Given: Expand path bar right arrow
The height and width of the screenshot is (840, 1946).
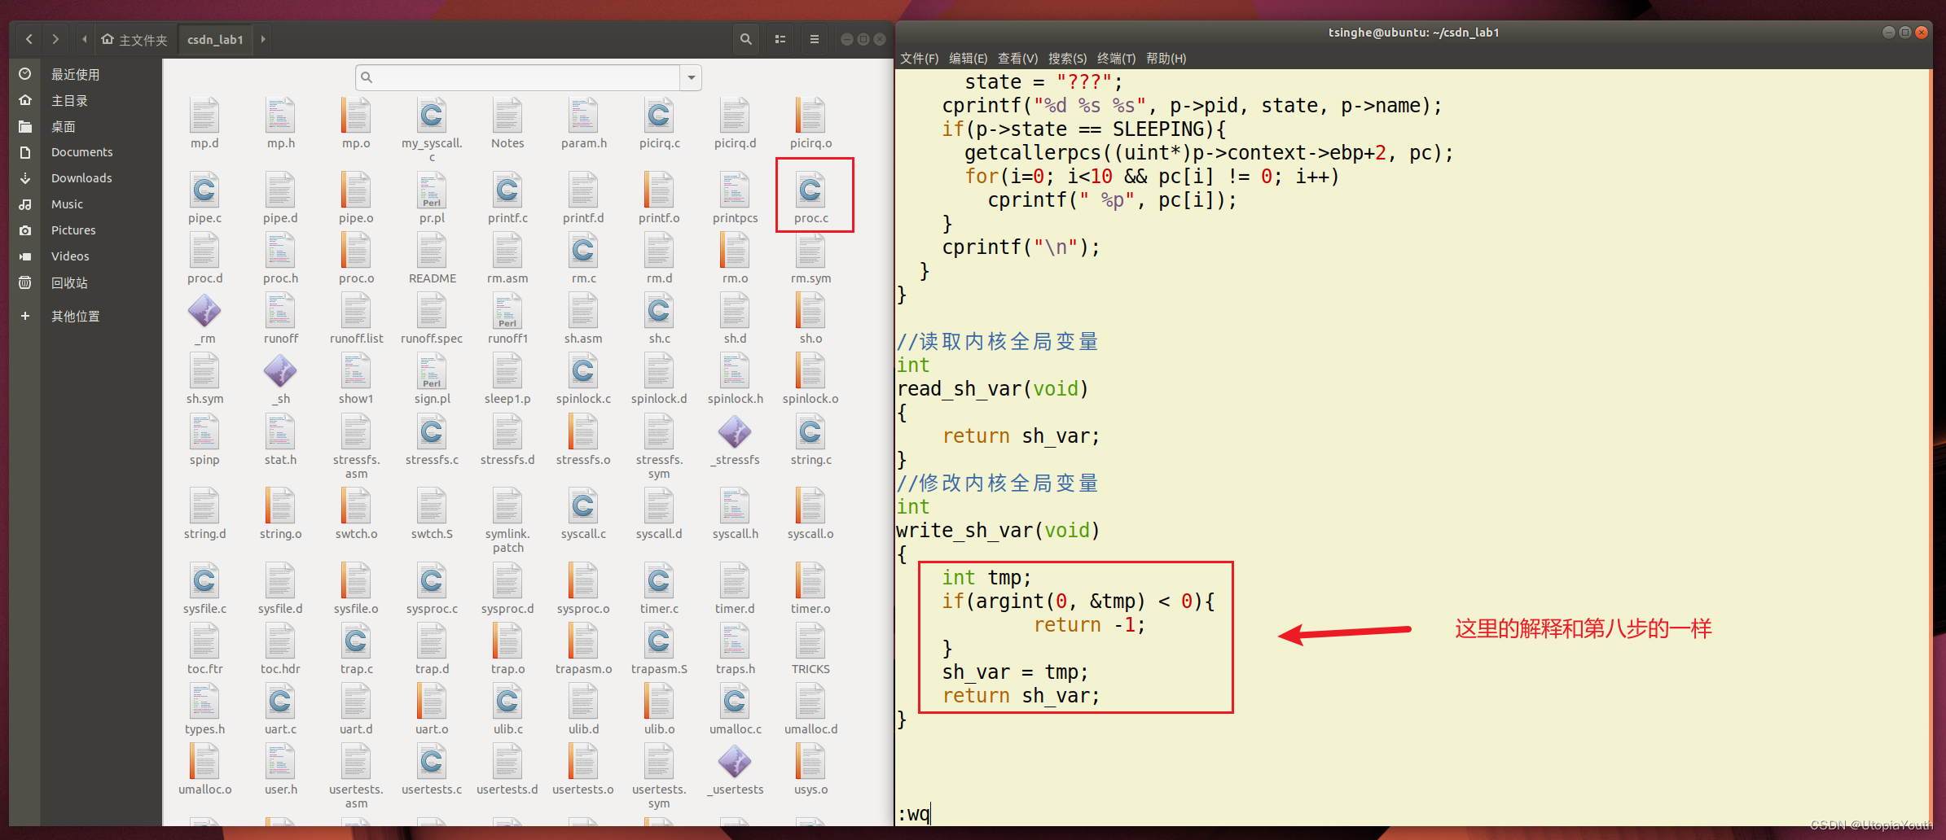Looking at the screenshot, I should (x=262, y=39).
